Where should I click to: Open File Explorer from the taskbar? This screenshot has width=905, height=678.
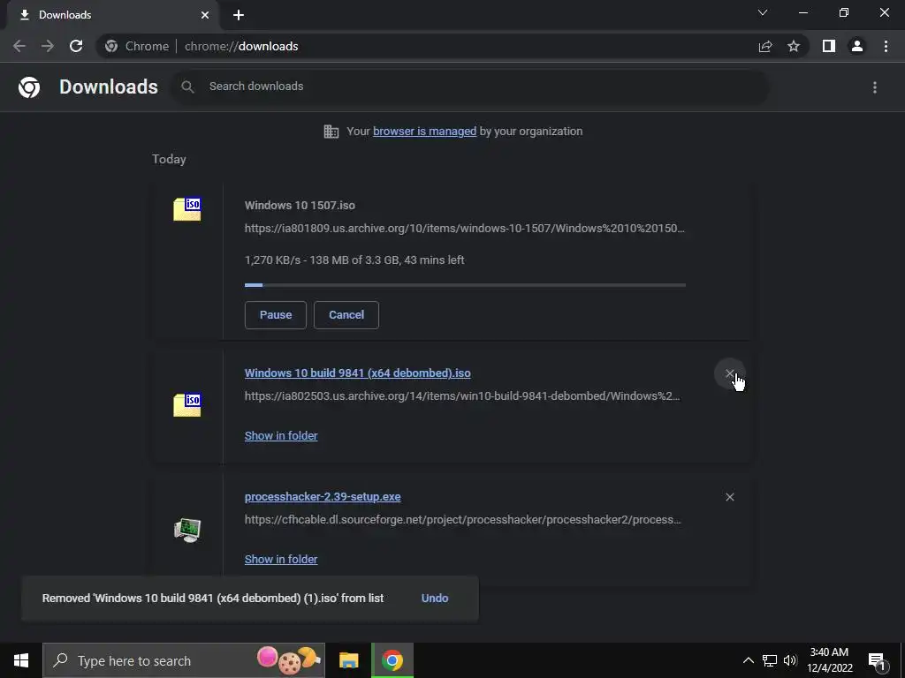[x=348, y=660]
